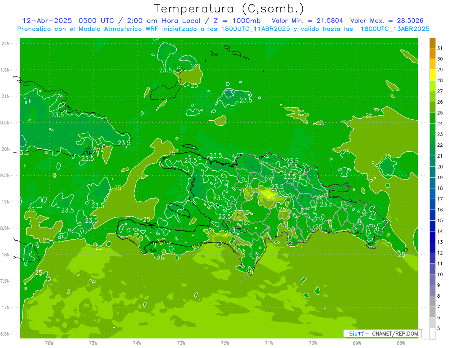Pick the blue swatch between 16 and 17
Image resolution: width=450 pixels, height=348 pixels.
coord(432,204)
